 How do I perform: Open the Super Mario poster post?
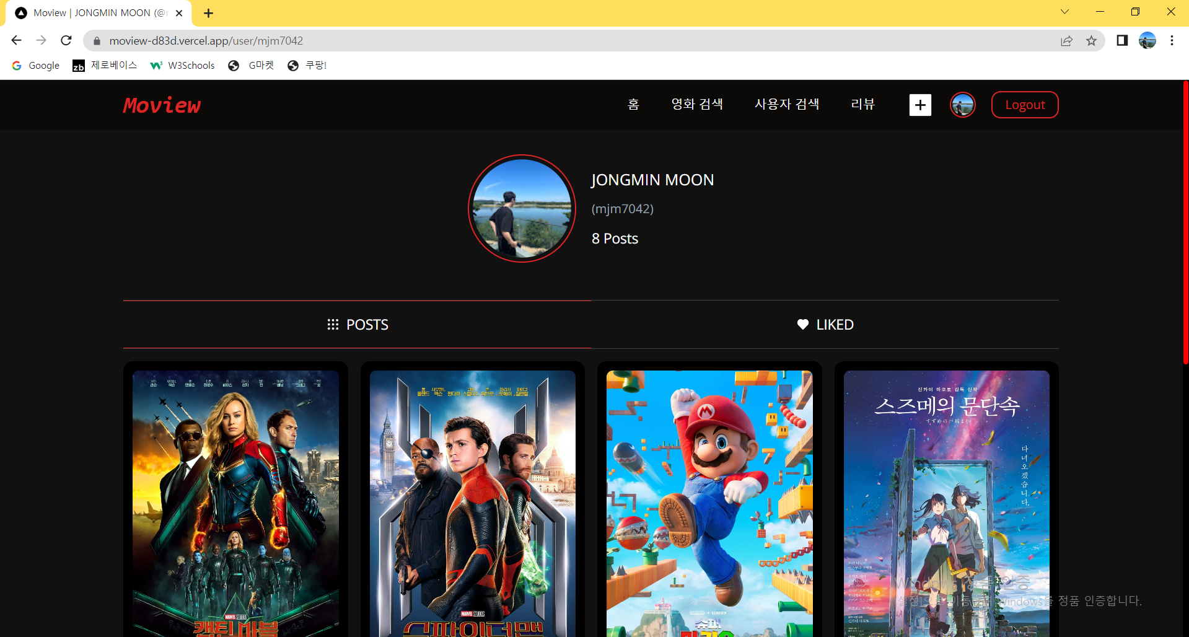[709, 503]
